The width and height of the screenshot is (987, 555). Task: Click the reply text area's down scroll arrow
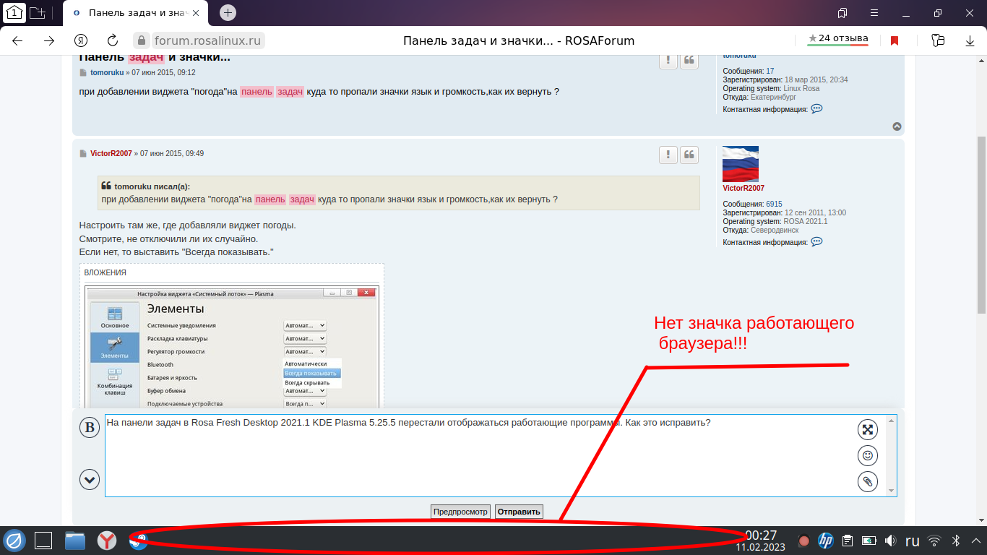[x=891, y=491]
